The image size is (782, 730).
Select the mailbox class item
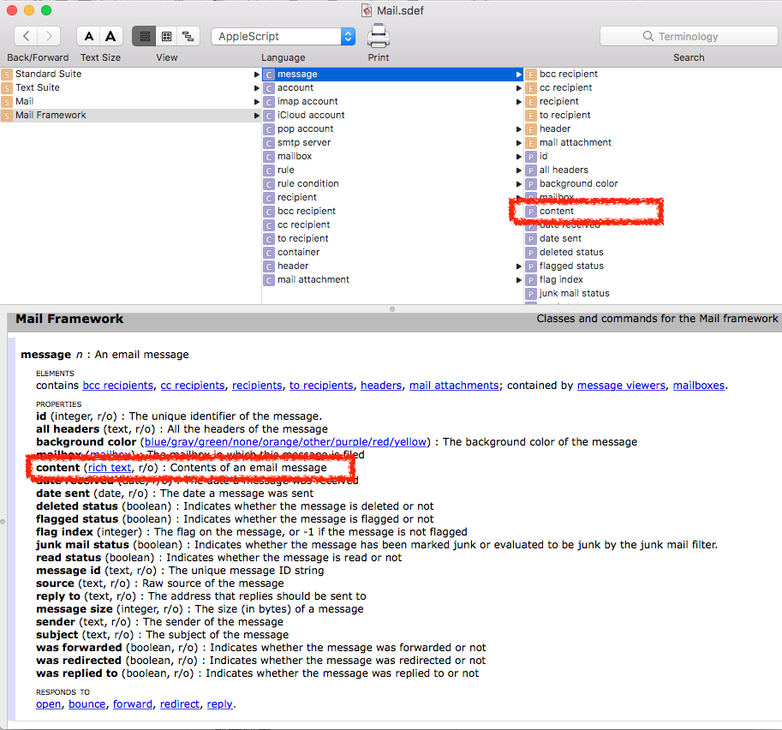coord(295,156)
